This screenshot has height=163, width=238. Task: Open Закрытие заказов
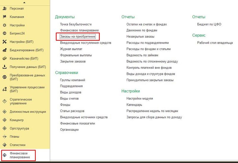[73, 61]
